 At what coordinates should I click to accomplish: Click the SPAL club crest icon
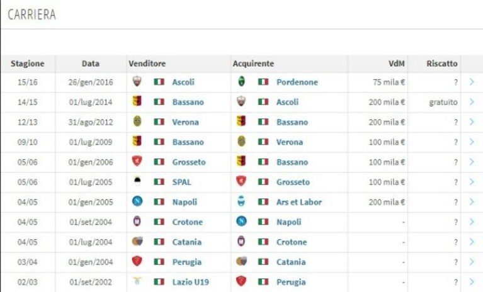137,181
